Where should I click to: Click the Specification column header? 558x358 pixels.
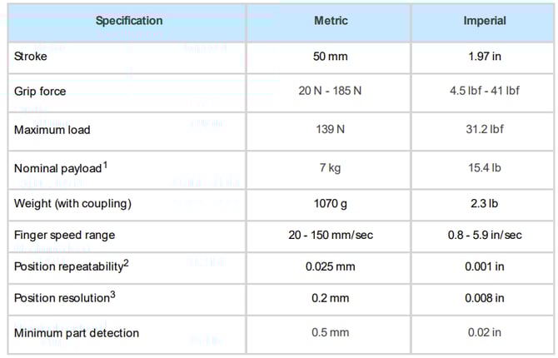129,21
